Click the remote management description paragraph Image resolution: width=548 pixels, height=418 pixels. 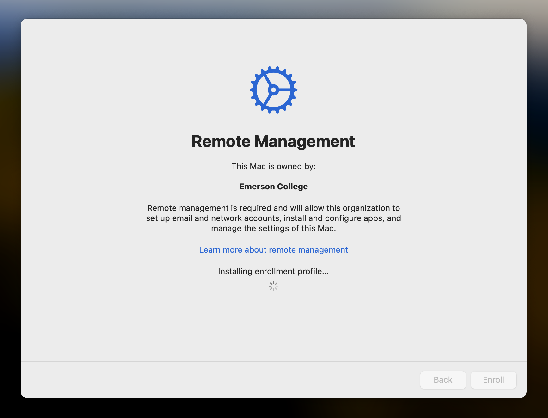point(273,218)
